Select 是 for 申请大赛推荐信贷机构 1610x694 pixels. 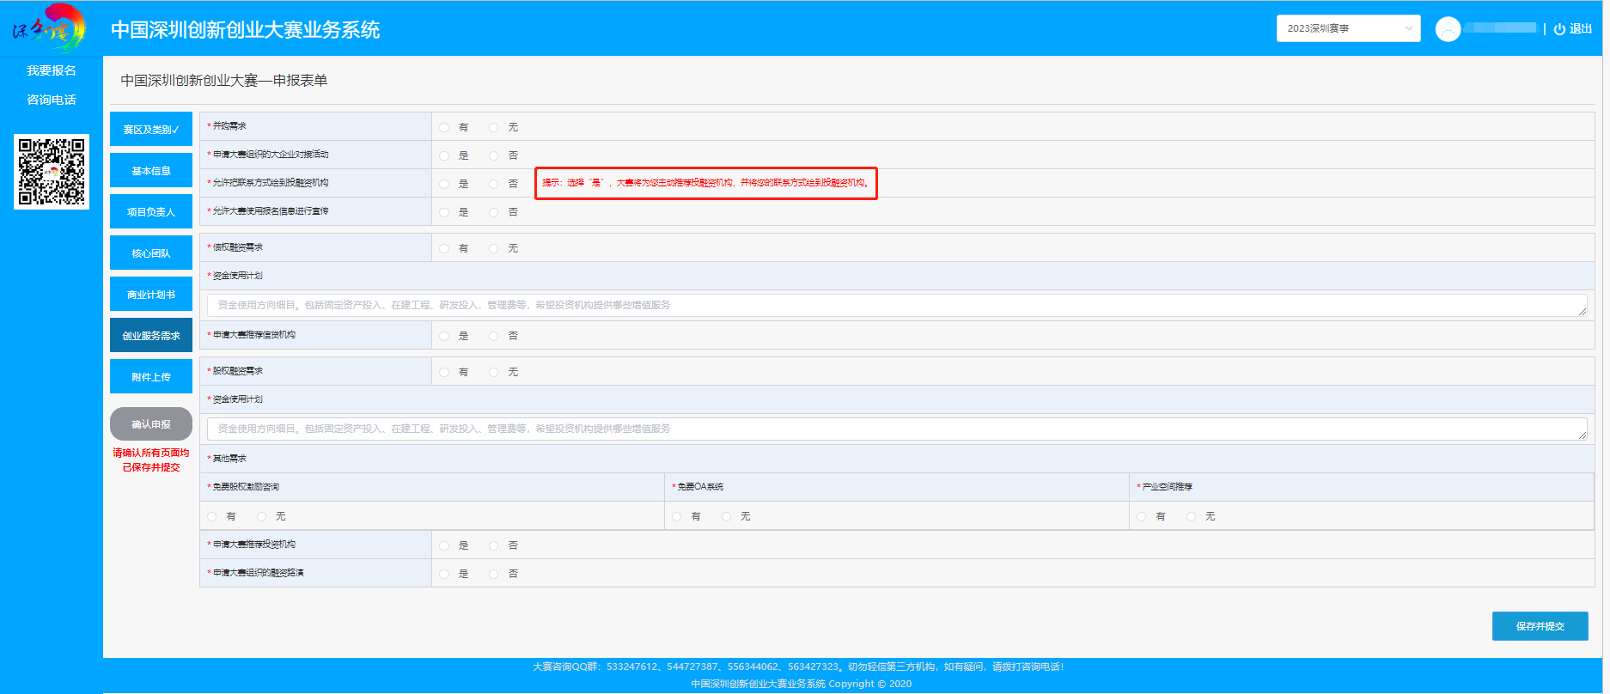click(444, 336)
